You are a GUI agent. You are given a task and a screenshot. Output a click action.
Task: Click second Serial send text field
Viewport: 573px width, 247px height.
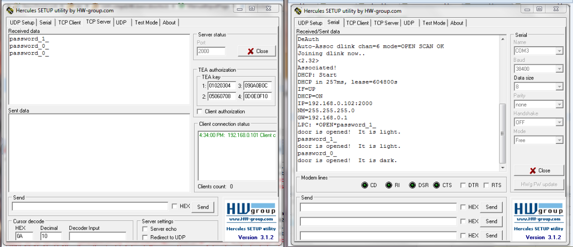pos(378,221)
